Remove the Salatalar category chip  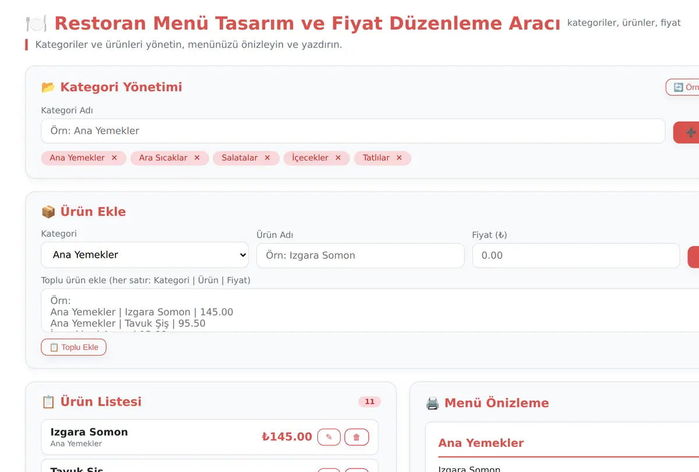pyautogui.click(x=267, y=158)
